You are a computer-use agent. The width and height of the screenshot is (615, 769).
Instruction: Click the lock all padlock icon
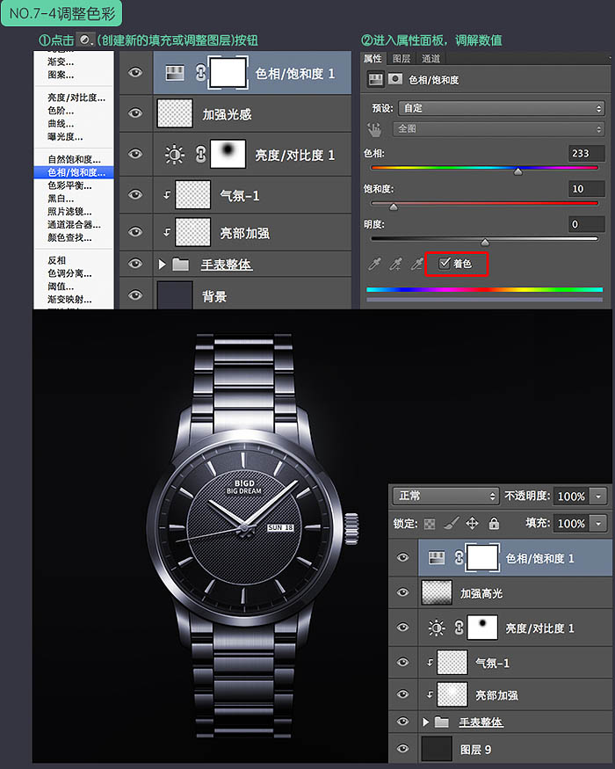click(494, 523)
